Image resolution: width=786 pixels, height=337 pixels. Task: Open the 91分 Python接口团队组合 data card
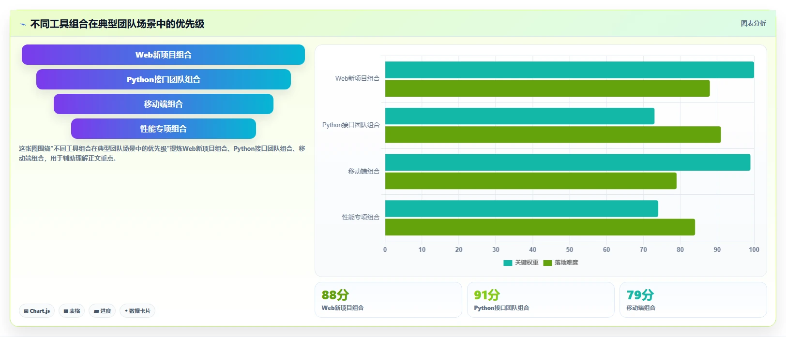tap(541, 300)
